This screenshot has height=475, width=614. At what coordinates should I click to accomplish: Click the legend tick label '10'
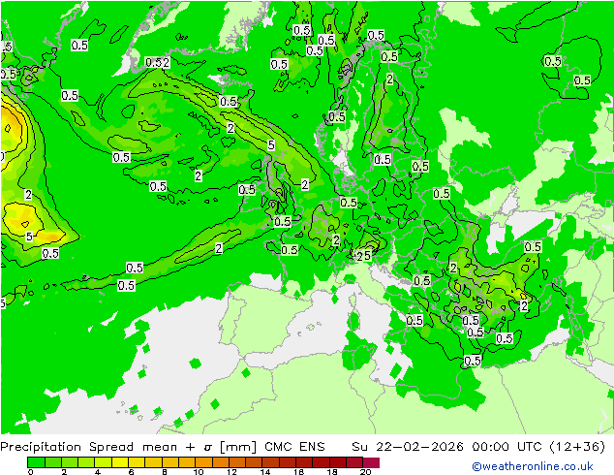coord(199,472)
